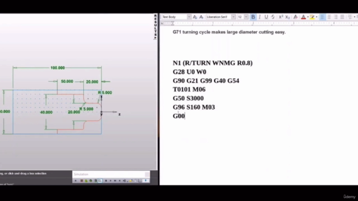This screenshot has height=201, width=358.
Task: Click the line 'N1 (R/TURN WNMG R0.8)'
Action: pyautogui.click(x=213, y=63)
